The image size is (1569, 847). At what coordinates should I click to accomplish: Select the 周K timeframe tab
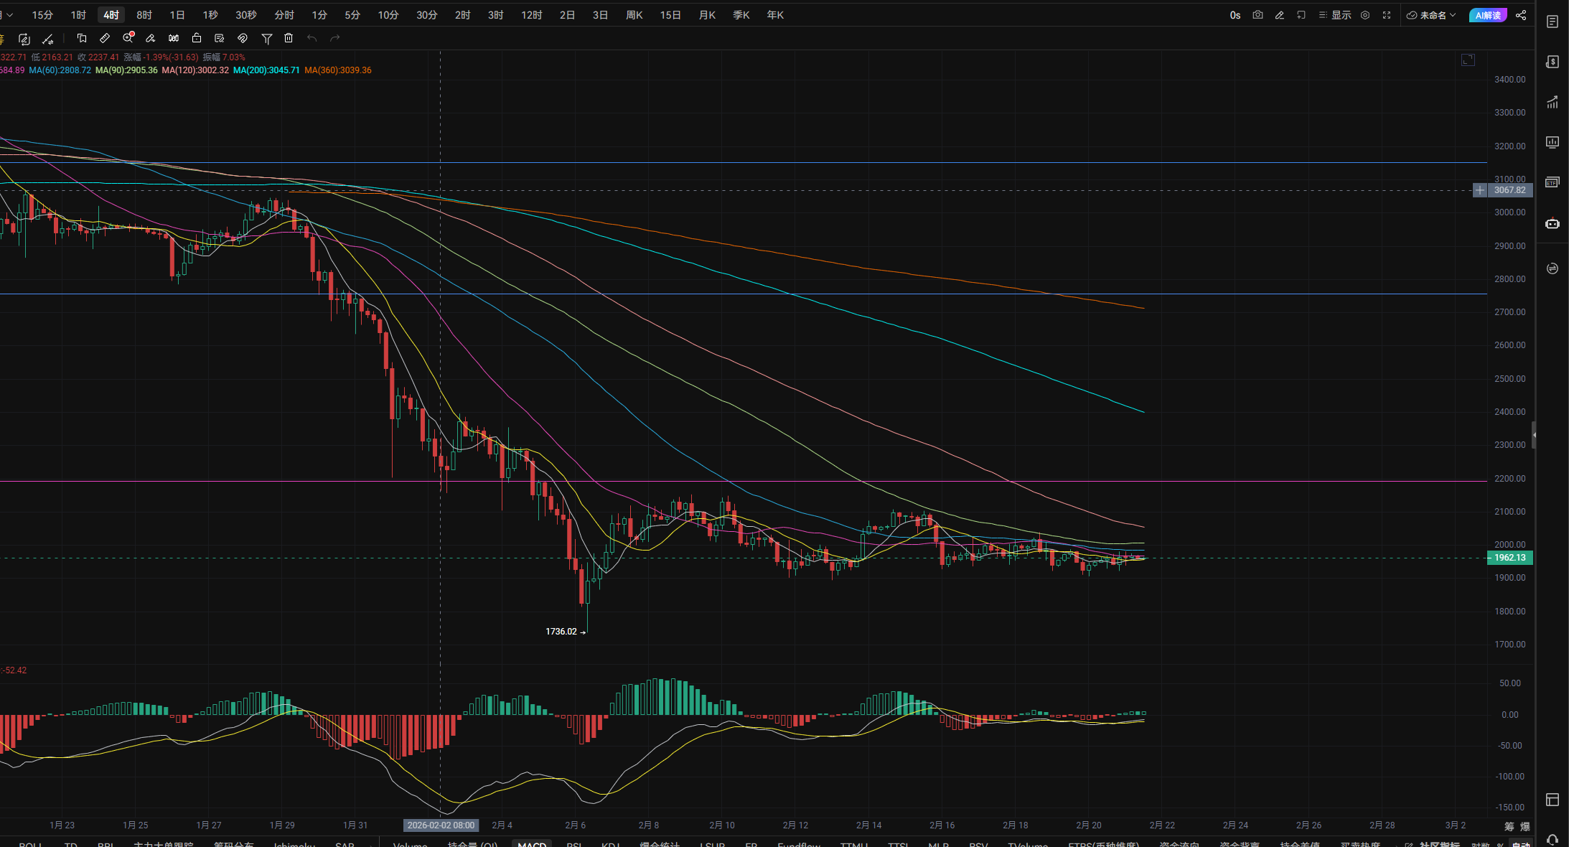pyautogui.click(x=634, y=15)
